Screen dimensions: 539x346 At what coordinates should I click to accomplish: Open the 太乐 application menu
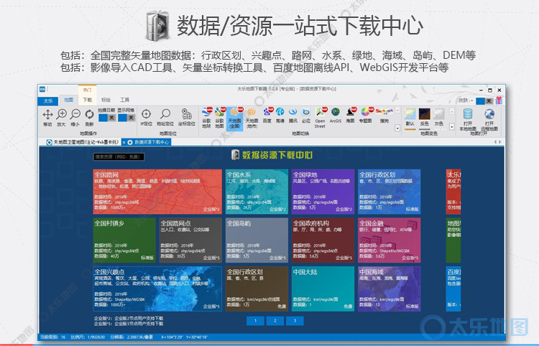pos(48,100)
